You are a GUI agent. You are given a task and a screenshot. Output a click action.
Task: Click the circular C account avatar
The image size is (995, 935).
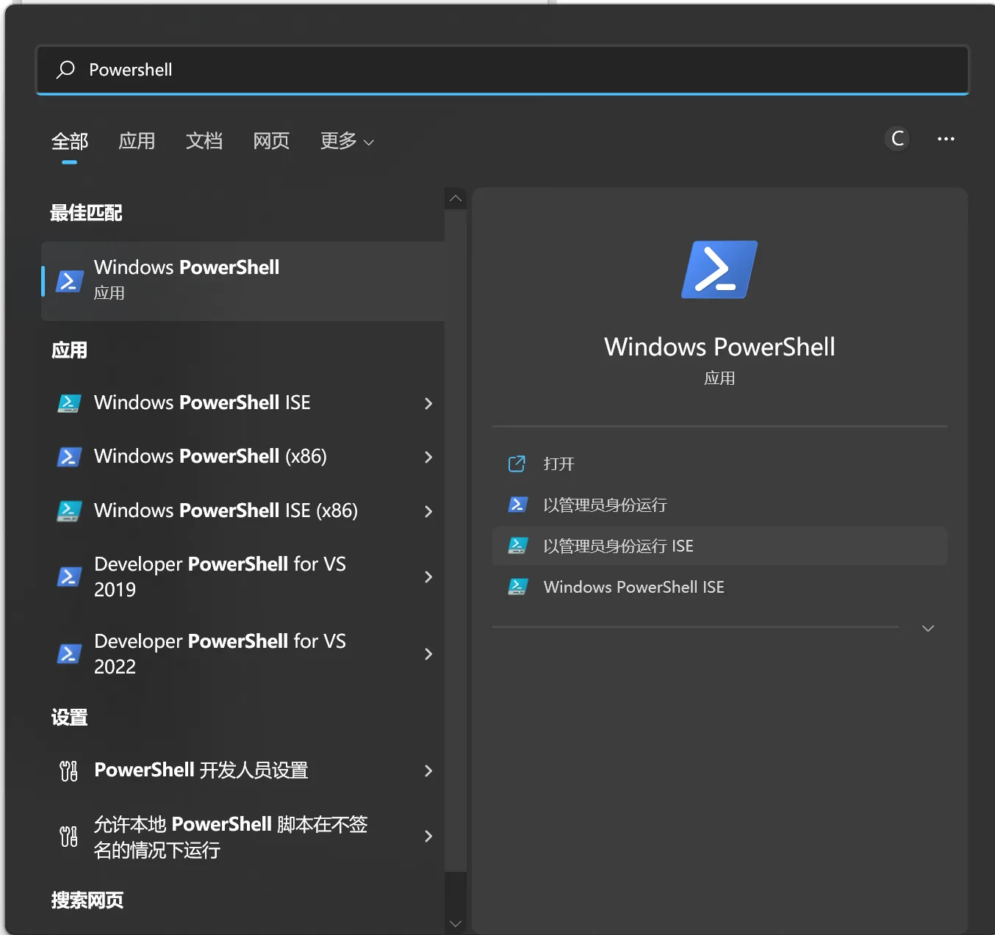(897, 139)
